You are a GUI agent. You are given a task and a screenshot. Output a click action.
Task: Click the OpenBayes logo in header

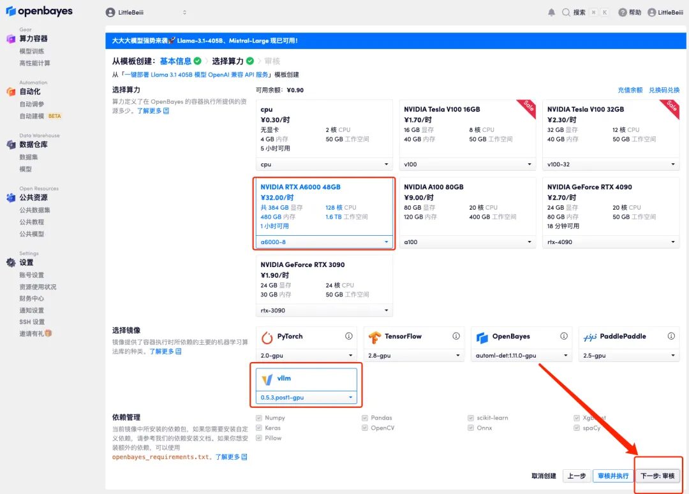tap(40, 11)
